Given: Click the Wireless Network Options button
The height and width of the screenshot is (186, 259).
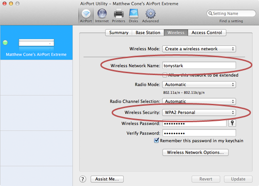Looking at the screenshot, I should tap(195, 152).
